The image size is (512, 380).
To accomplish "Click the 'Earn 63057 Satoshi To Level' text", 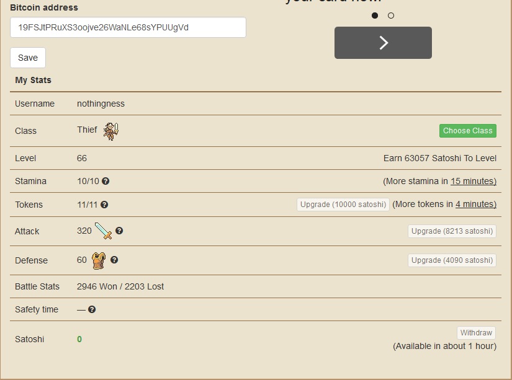I will click(440, 158).
